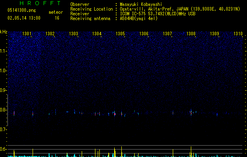This screenshot has height=157, width=247.
Task: Click the meteor count label
Action: [56, 12]
